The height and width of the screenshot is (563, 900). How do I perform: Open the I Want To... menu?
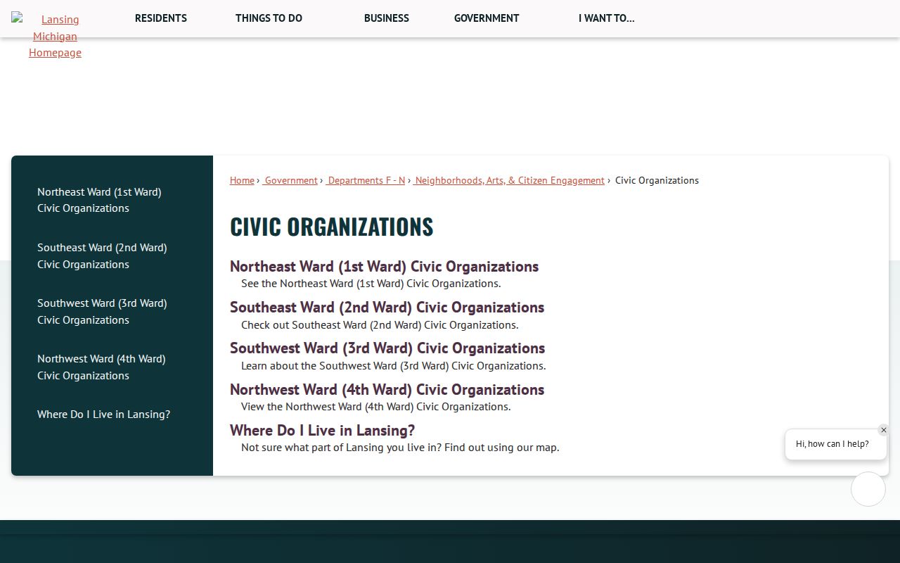coord(607,18)
